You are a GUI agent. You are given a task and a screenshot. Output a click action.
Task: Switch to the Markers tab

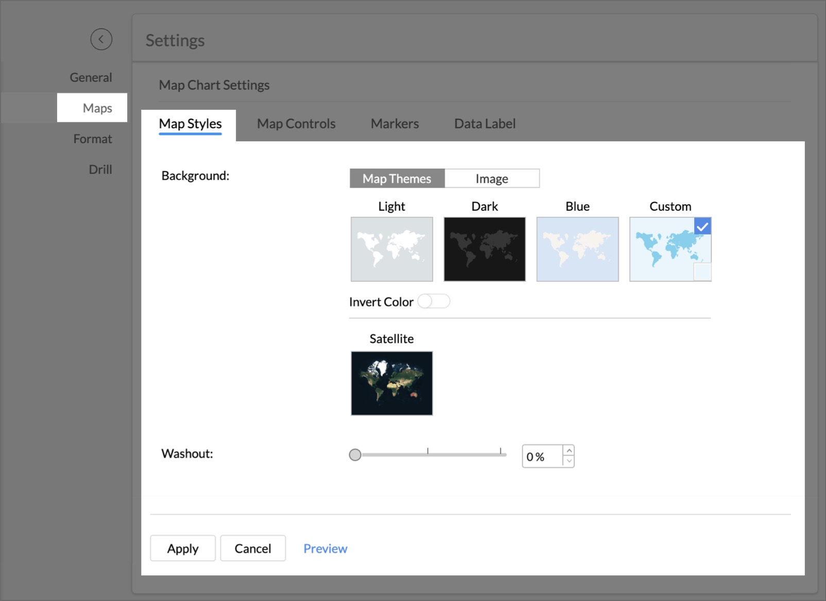coord(394,124)
